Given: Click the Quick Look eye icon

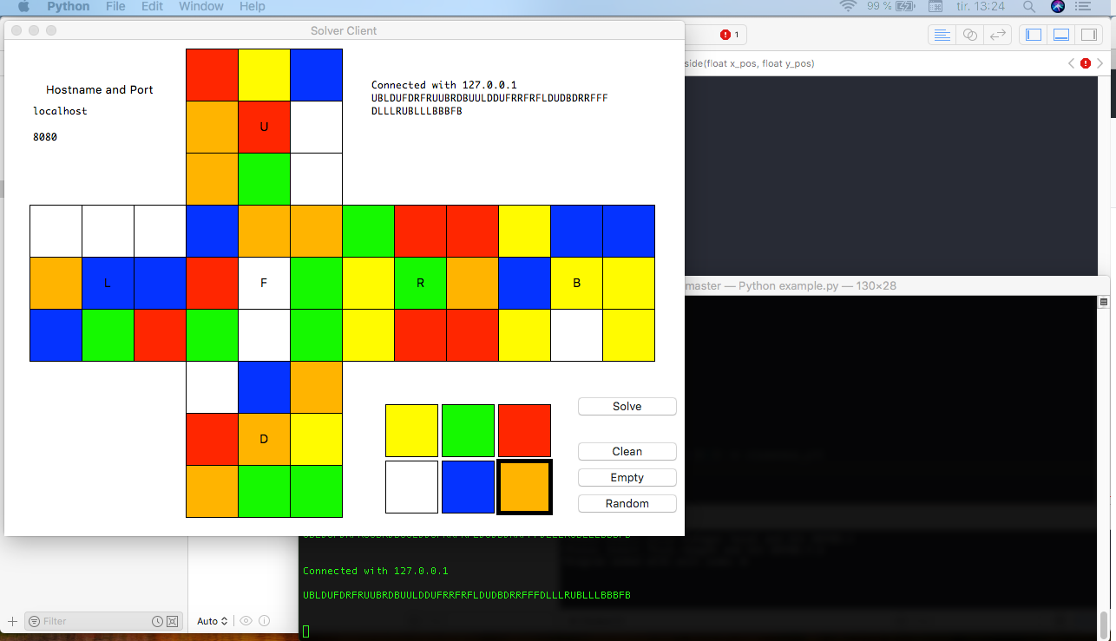Looking at the screenshot, I should [x=246, y=621].
